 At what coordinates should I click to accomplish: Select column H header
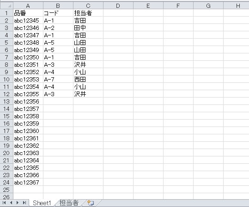(237, 6)
